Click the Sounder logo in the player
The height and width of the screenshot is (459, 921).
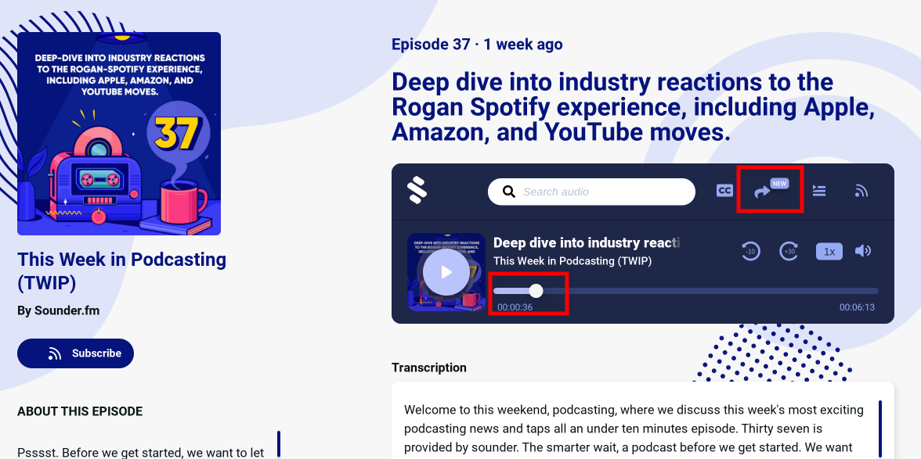tap(417, 191)
